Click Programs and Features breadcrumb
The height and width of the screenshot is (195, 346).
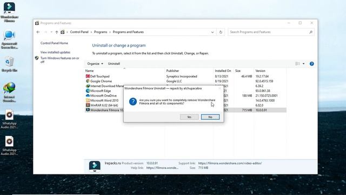click(128, 32)
